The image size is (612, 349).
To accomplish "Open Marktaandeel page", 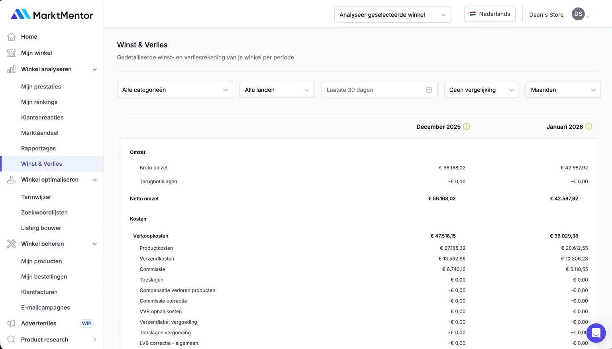I will tap(40, 133).
